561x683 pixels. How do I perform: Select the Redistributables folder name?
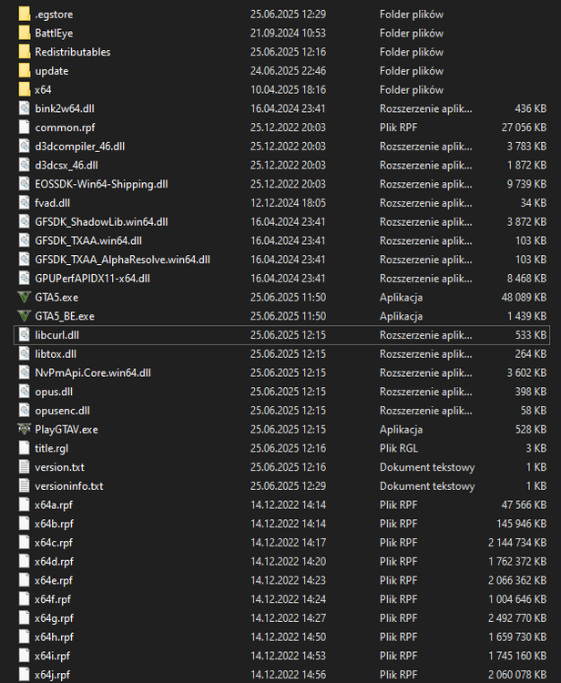coord(73,52)
